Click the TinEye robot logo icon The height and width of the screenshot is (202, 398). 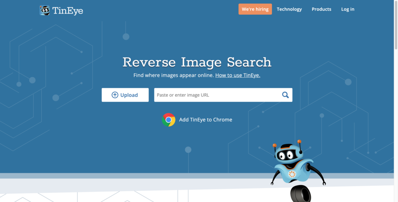[44, 10]
